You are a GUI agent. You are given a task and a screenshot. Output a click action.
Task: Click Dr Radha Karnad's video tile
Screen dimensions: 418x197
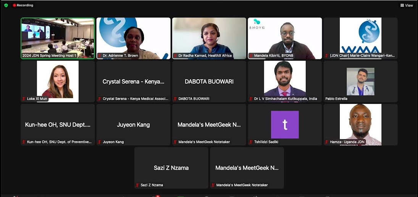point(209,38)
